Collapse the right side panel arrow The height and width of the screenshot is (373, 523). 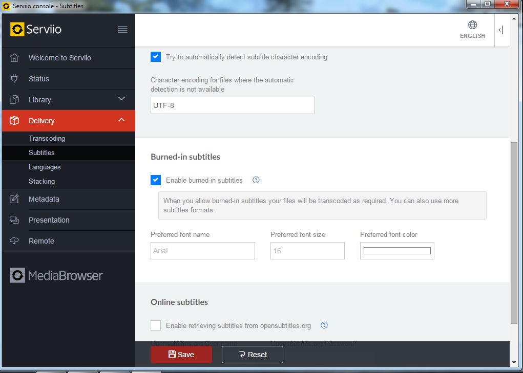click(x=500, y=30)
